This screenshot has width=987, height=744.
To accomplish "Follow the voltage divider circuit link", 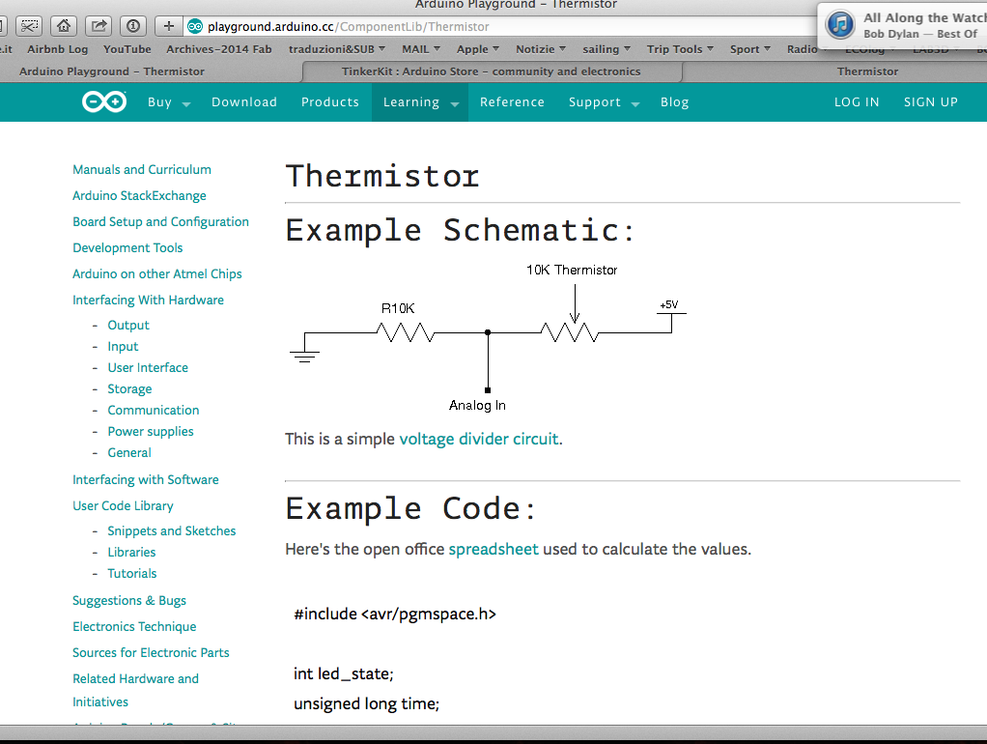I will (x=479, y=439).
